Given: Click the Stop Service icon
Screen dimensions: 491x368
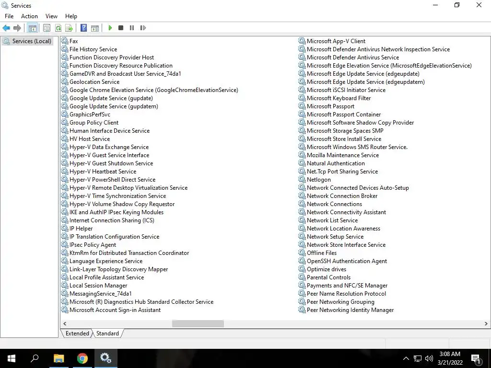Looking at the screenshot, I should [121, 28].
